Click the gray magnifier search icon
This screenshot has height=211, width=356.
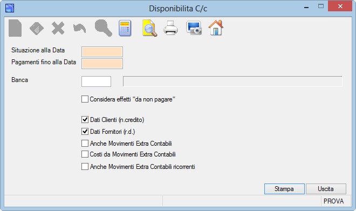click(104, 28)
